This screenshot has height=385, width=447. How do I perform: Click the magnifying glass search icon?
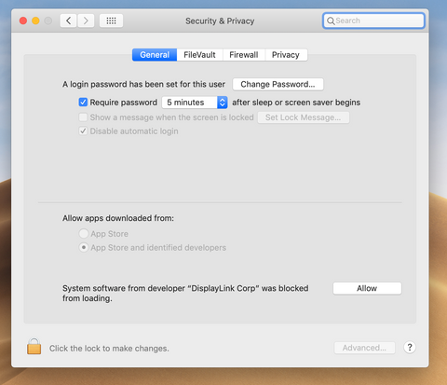click(x=331, y=21)
